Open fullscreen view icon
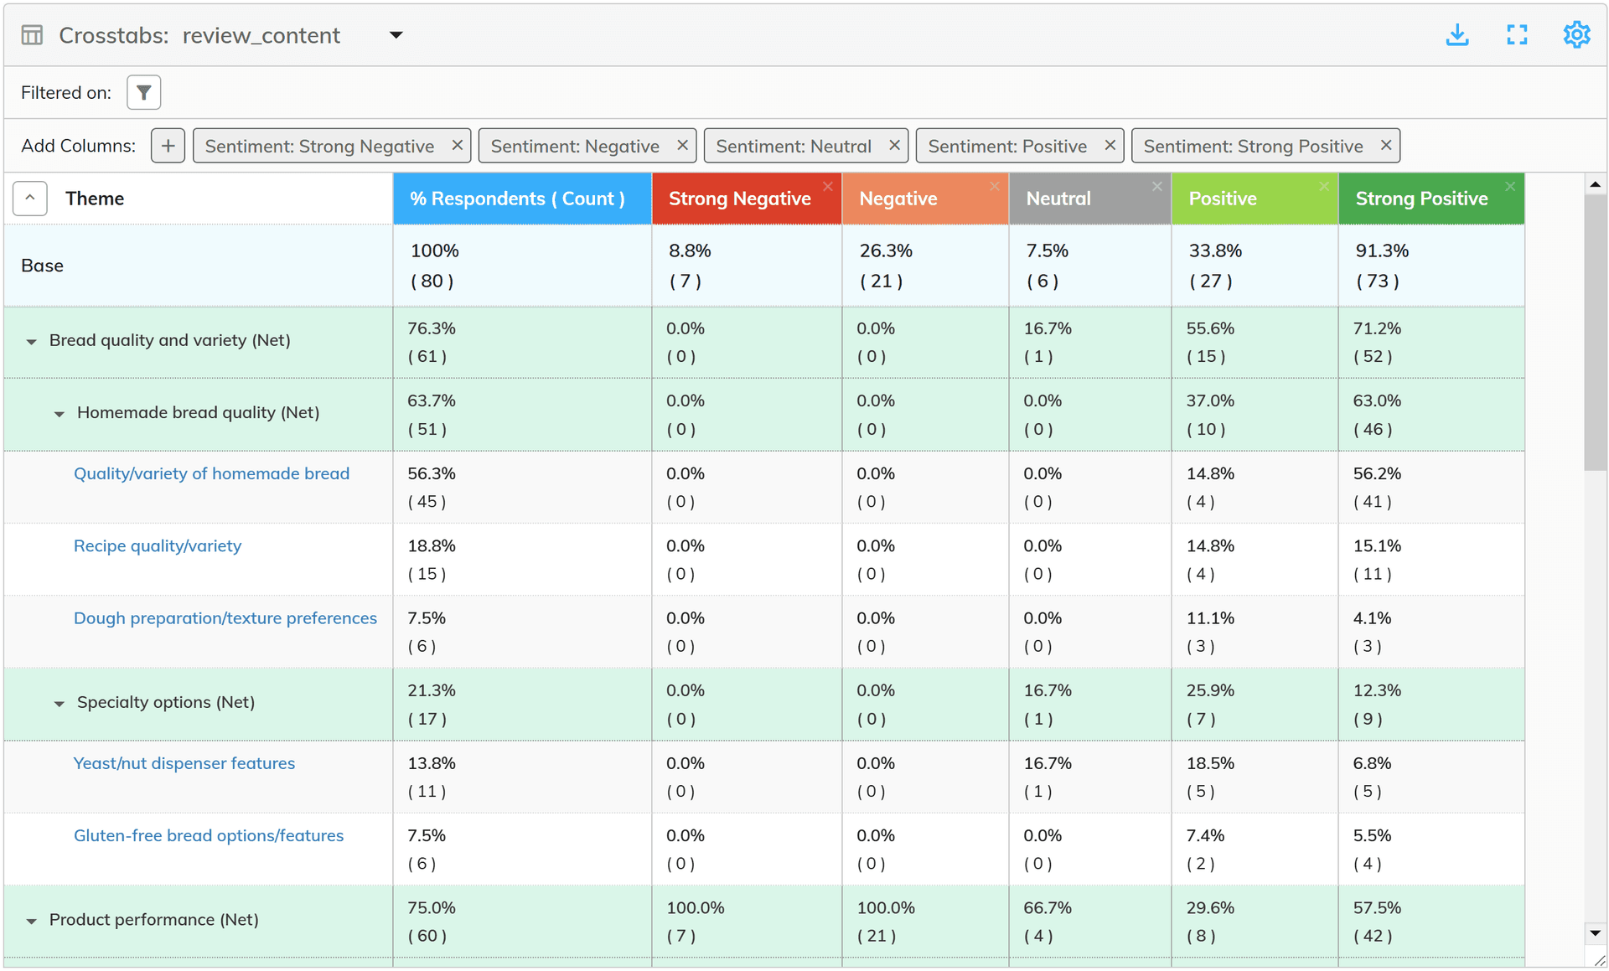Image resolution: width=1609 pixels, height=971 pixels. [x=1517, y=35]
